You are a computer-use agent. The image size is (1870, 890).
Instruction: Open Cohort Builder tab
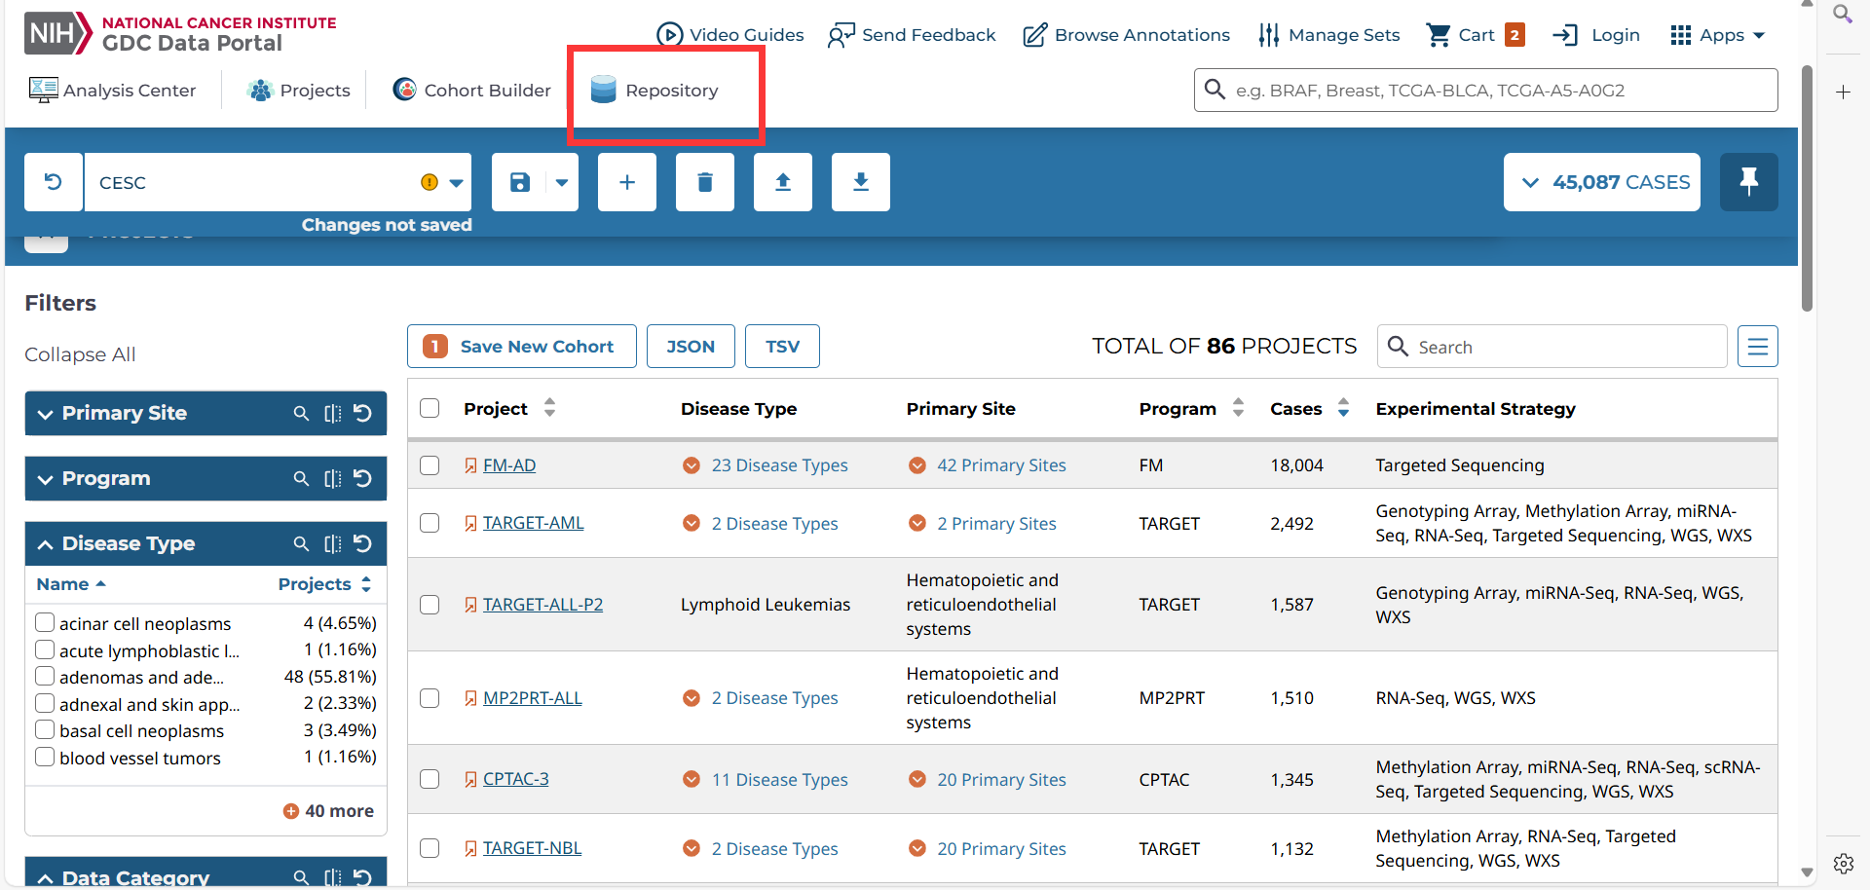point(471,91)
